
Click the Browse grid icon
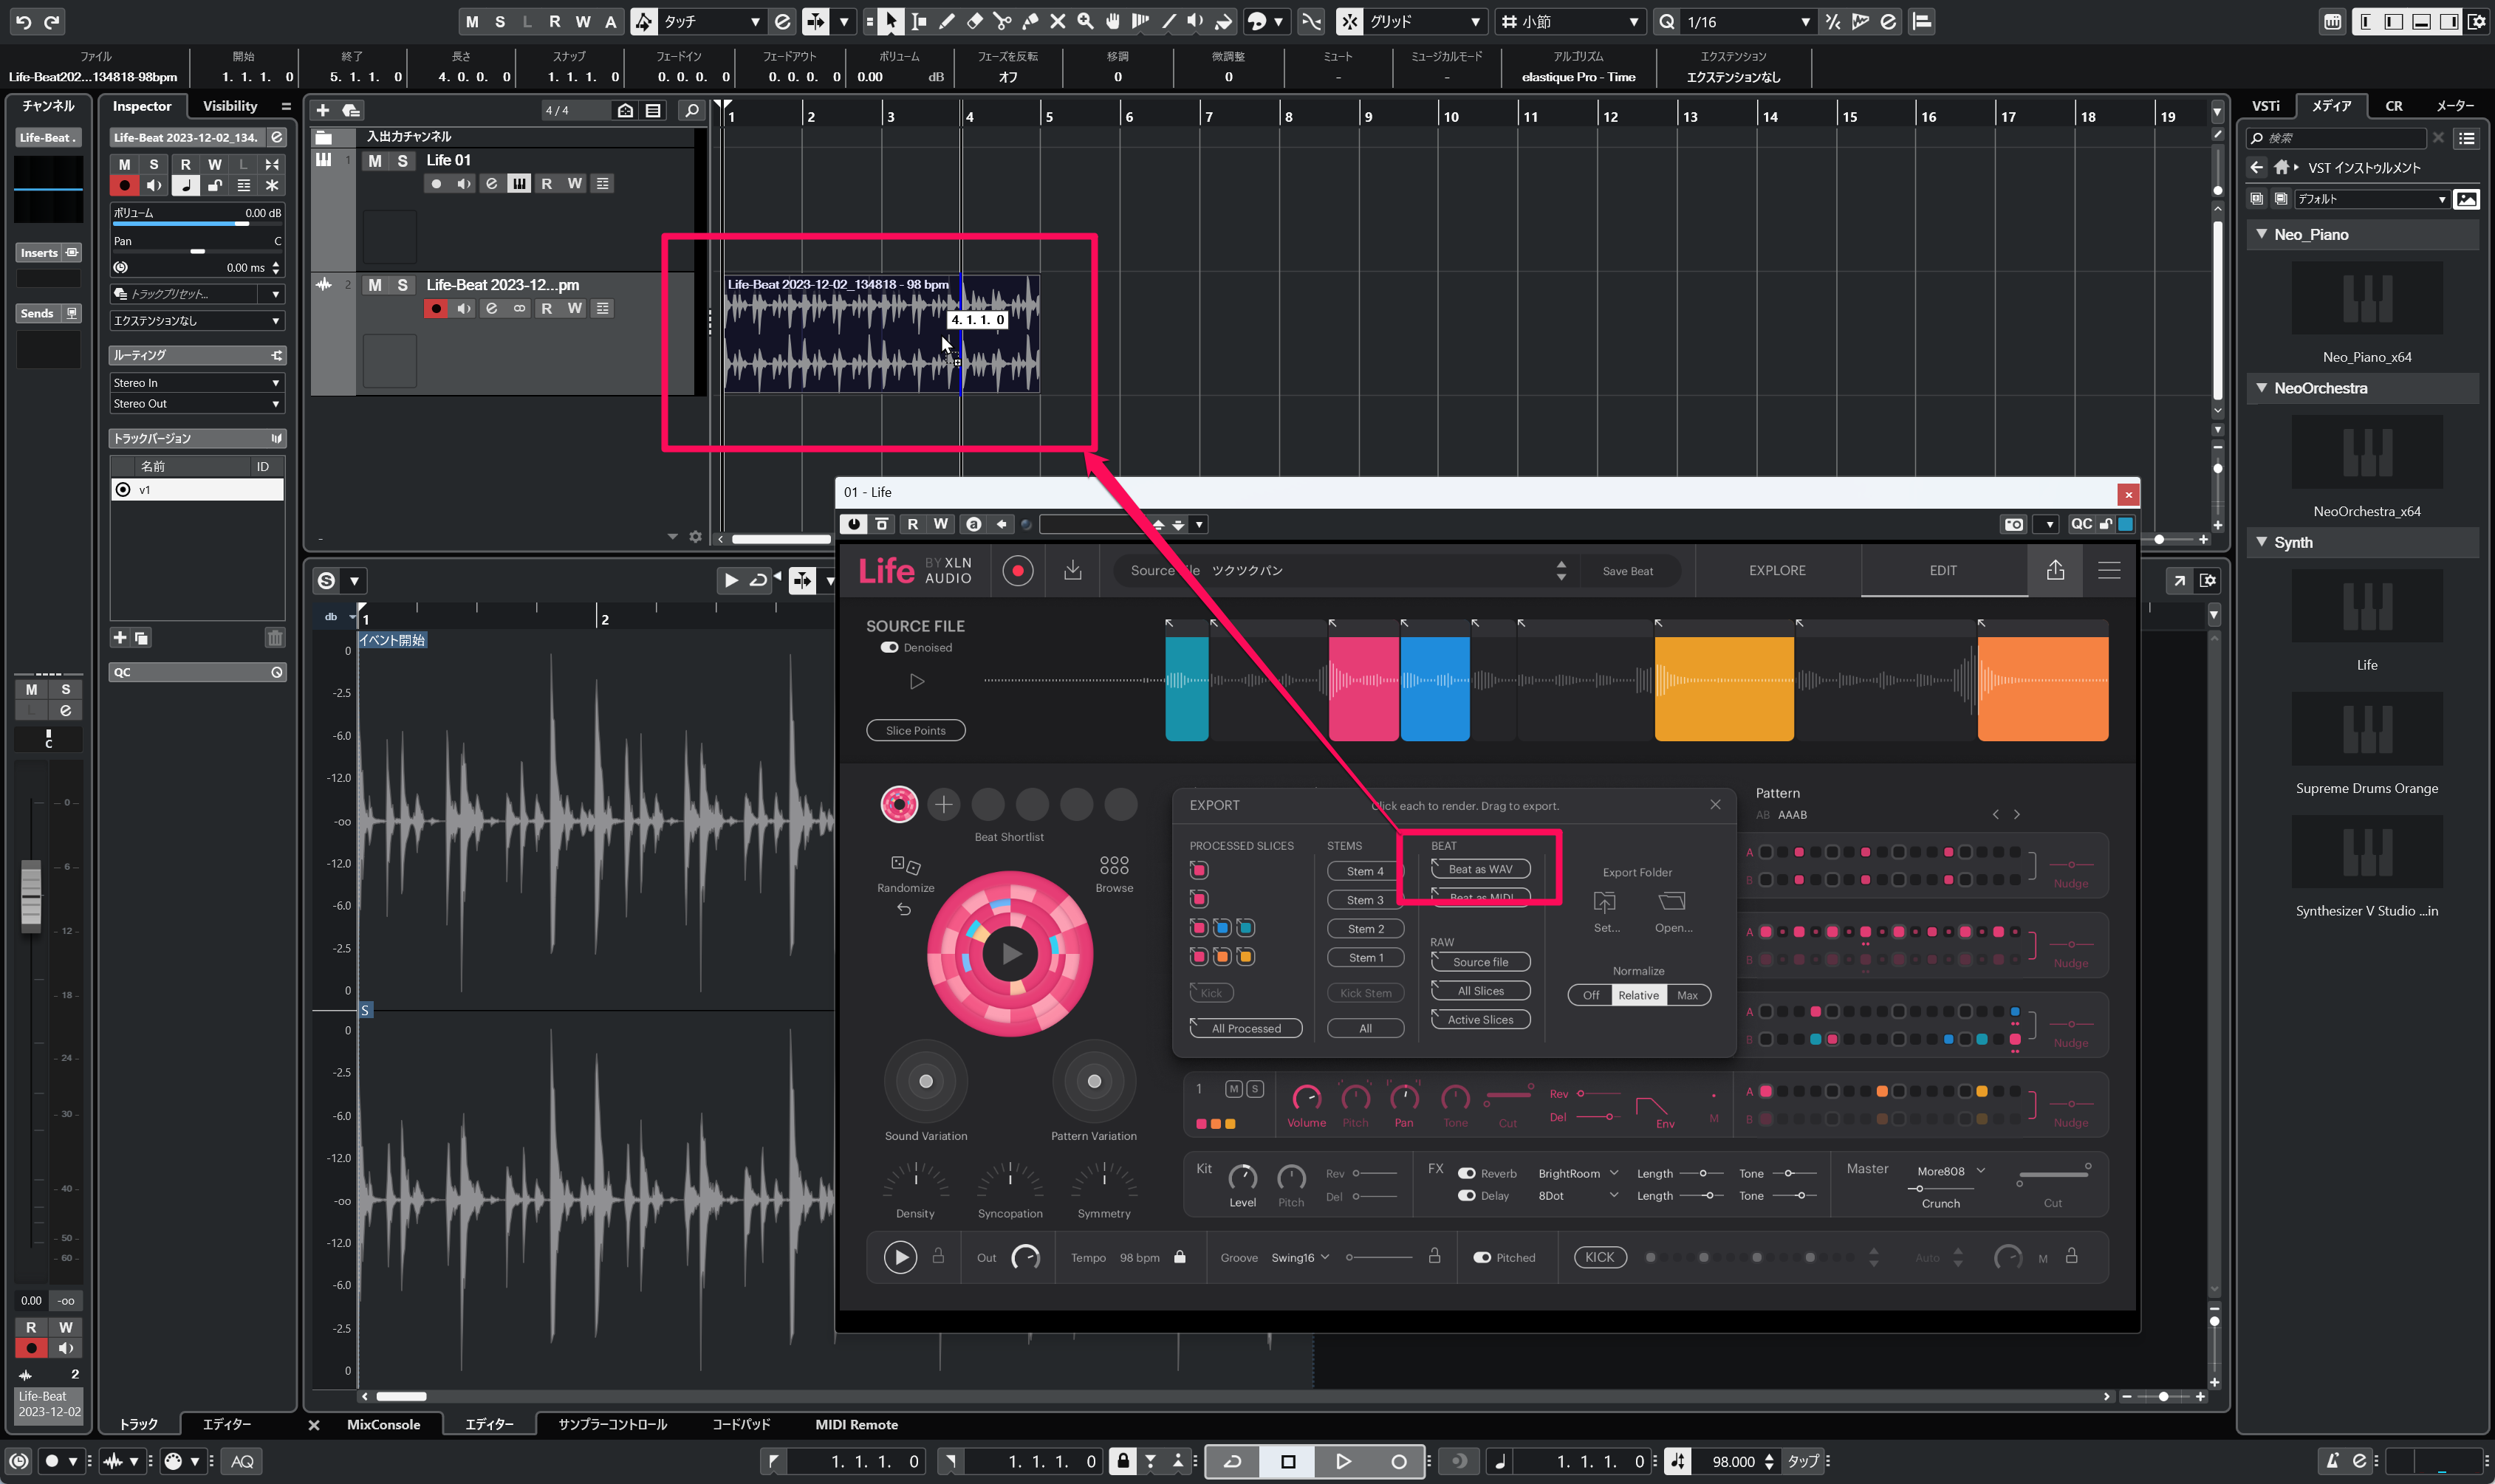[1114, 864]
